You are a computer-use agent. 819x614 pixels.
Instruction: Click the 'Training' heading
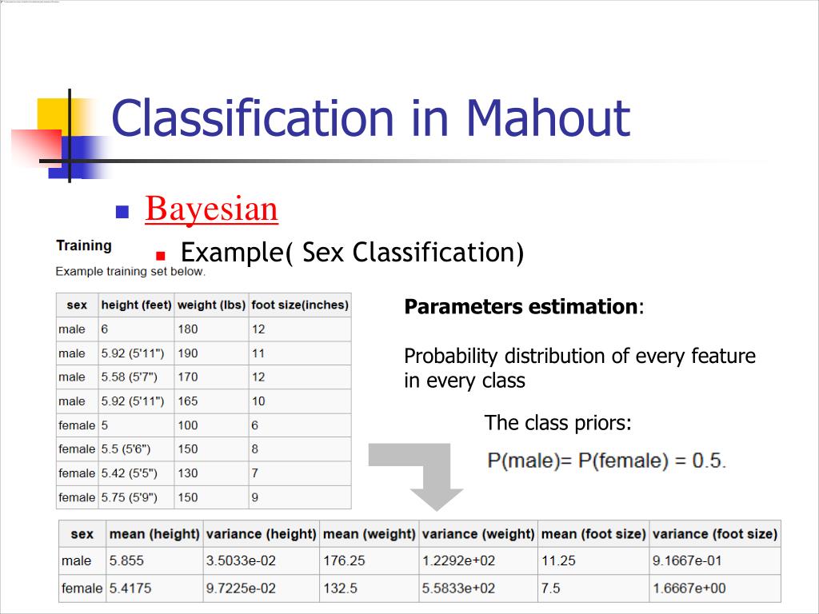(83, 245)
